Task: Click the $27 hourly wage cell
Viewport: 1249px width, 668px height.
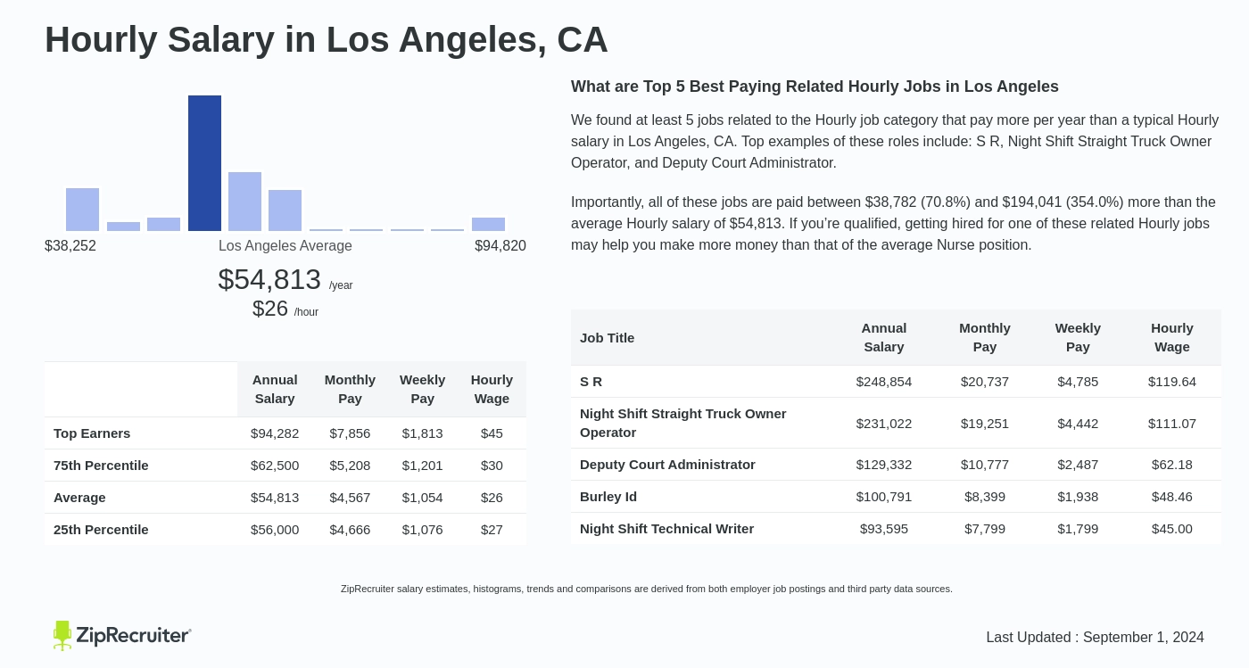Action: tap(492, 530)
